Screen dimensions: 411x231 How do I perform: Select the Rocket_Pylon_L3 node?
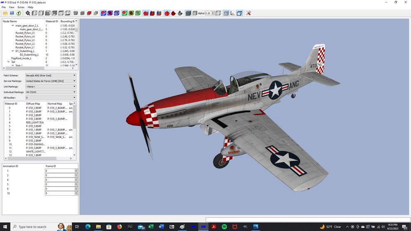(x=25, y=40)
